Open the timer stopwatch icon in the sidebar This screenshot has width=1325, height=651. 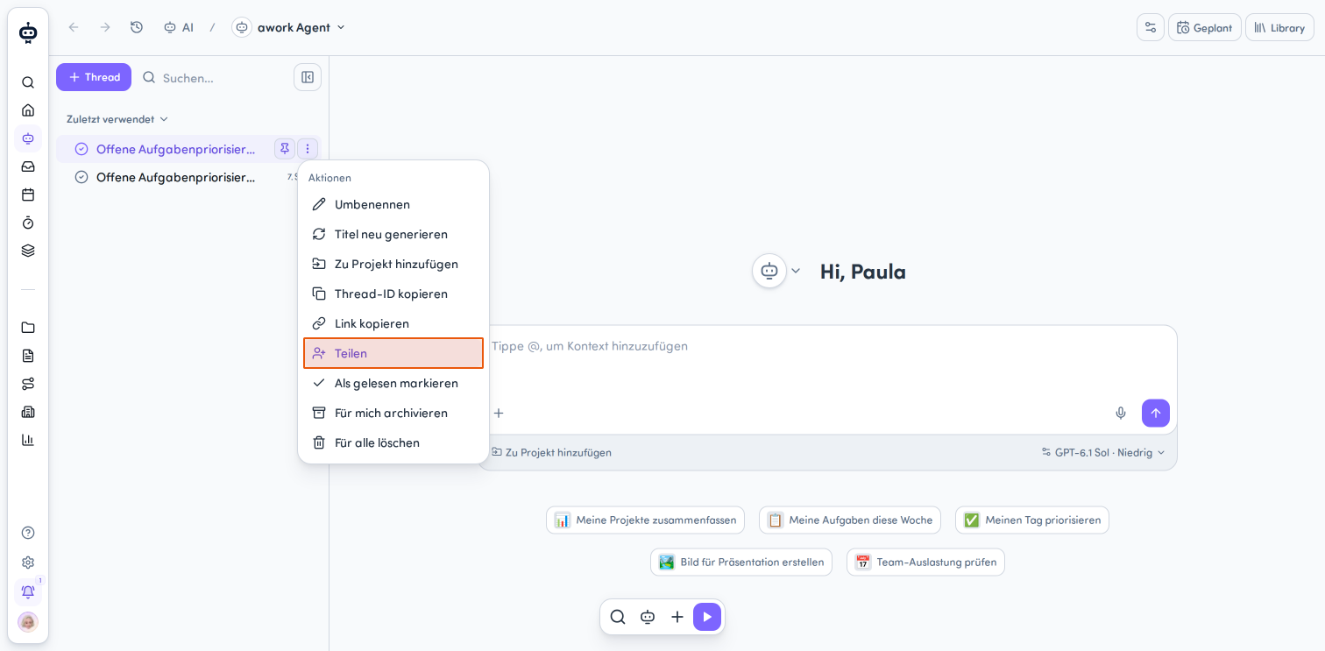coord(28,223)
